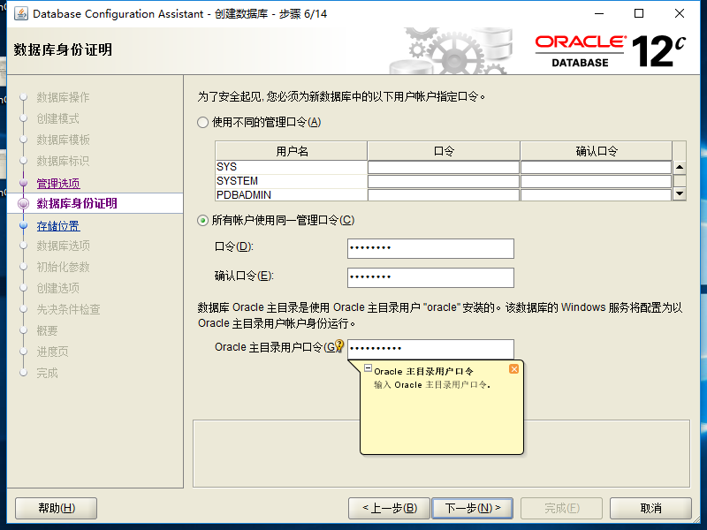Go back with the 上一步(B) button
707x530 pixels.
coord(390,509)
